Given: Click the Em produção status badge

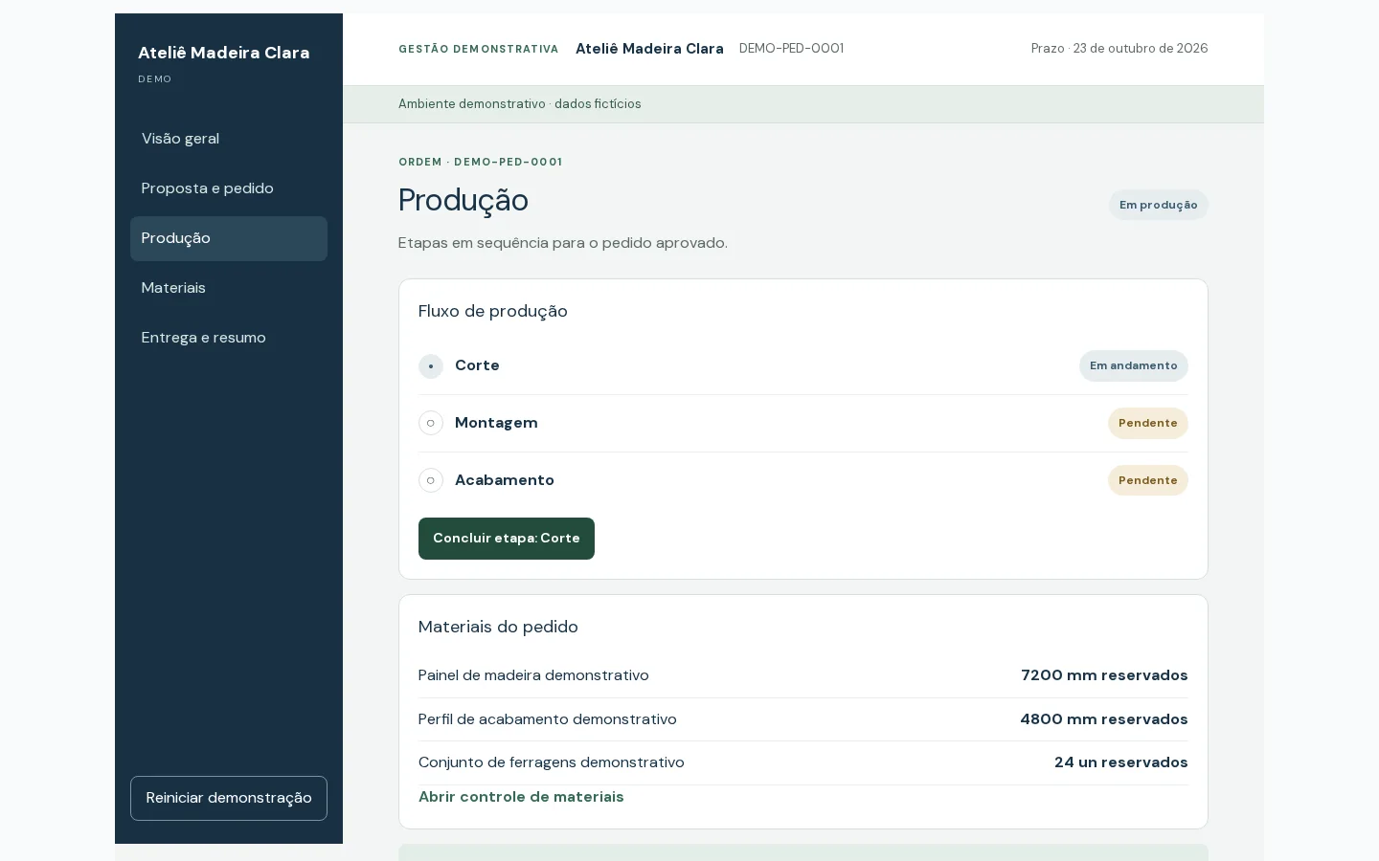Looking at the screenshot, I should tap(1158, 205).
